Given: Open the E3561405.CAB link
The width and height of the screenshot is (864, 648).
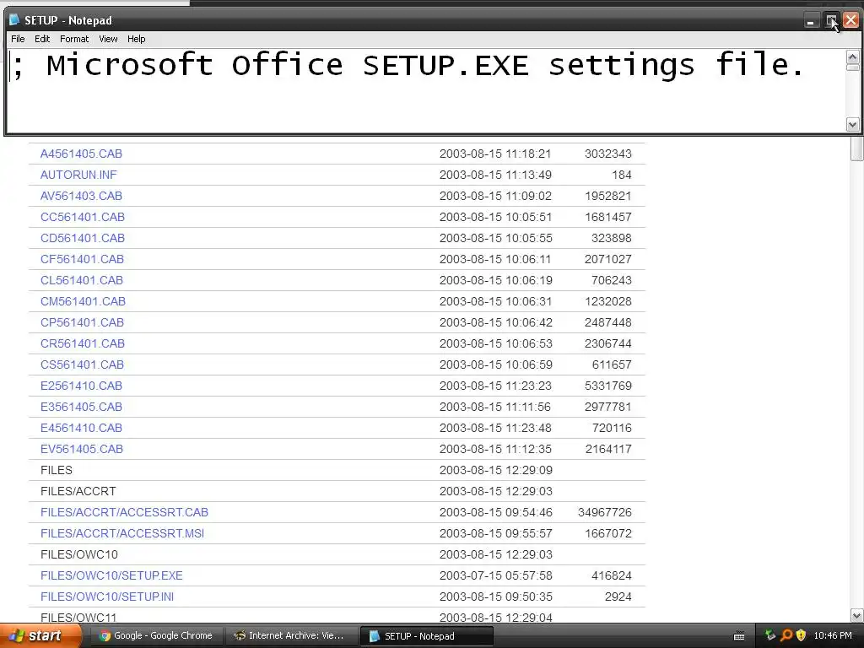Looking at the screenshot, I should click(81, 407).
